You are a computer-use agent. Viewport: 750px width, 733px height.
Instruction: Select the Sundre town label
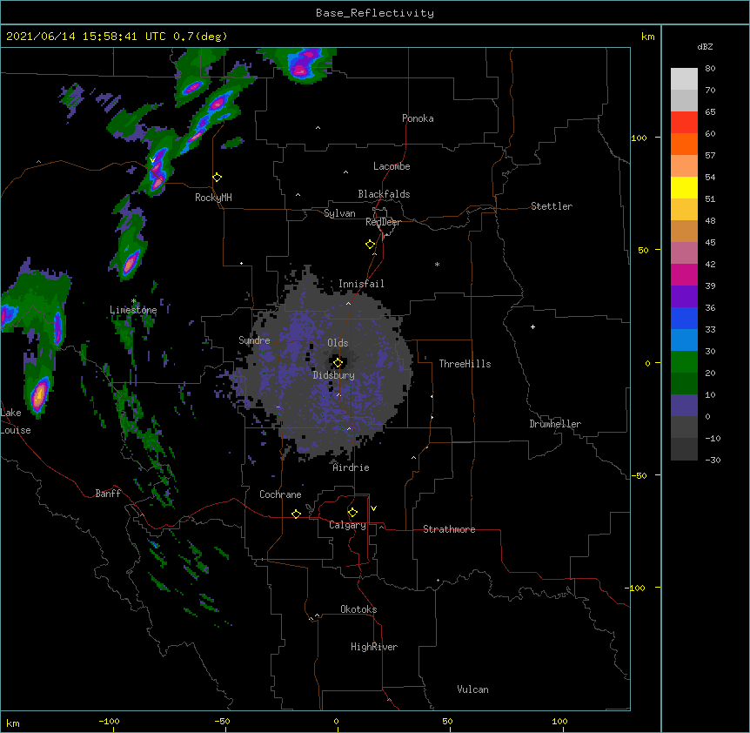pos(254,340)
